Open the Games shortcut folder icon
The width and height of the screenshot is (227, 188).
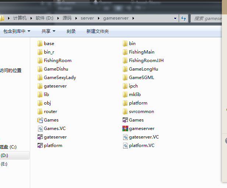pos(40,120)
